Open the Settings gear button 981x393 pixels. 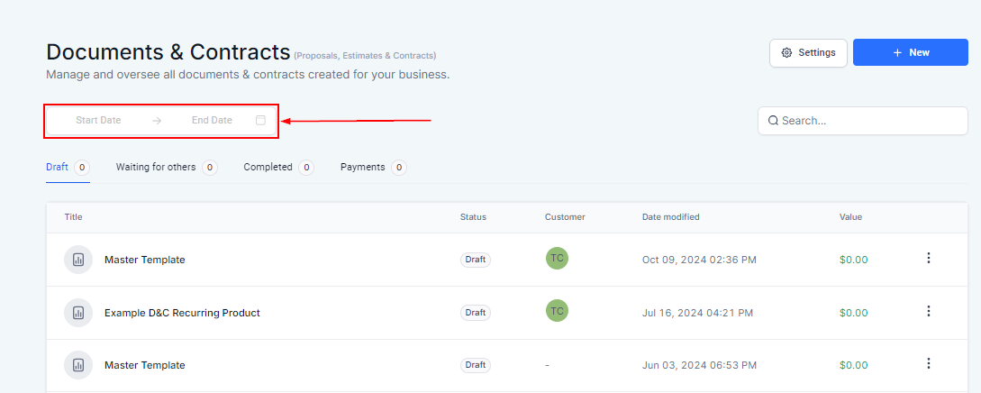pos(808,52)
